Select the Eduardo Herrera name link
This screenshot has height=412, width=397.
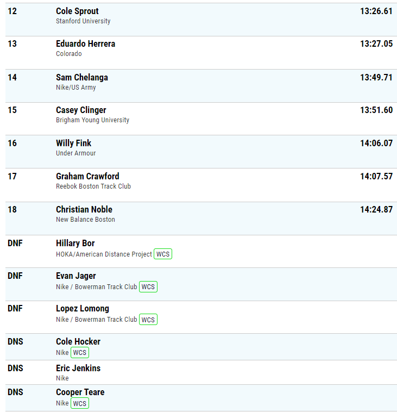click(85, 43)
